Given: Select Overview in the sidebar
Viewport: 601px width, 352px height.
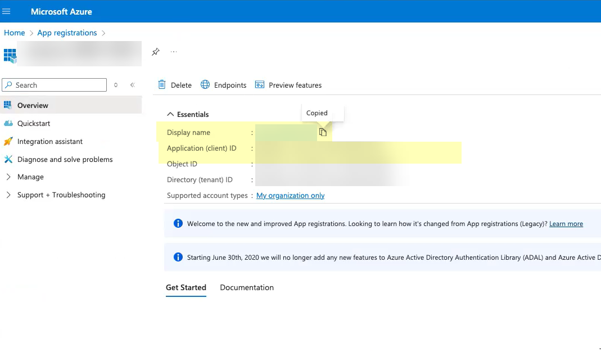Looking at the screenshot, I should [33, 105].
